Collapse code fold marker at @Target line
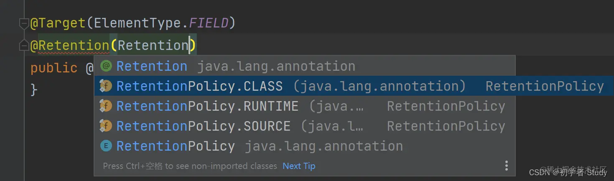 (x=24, y=25)
